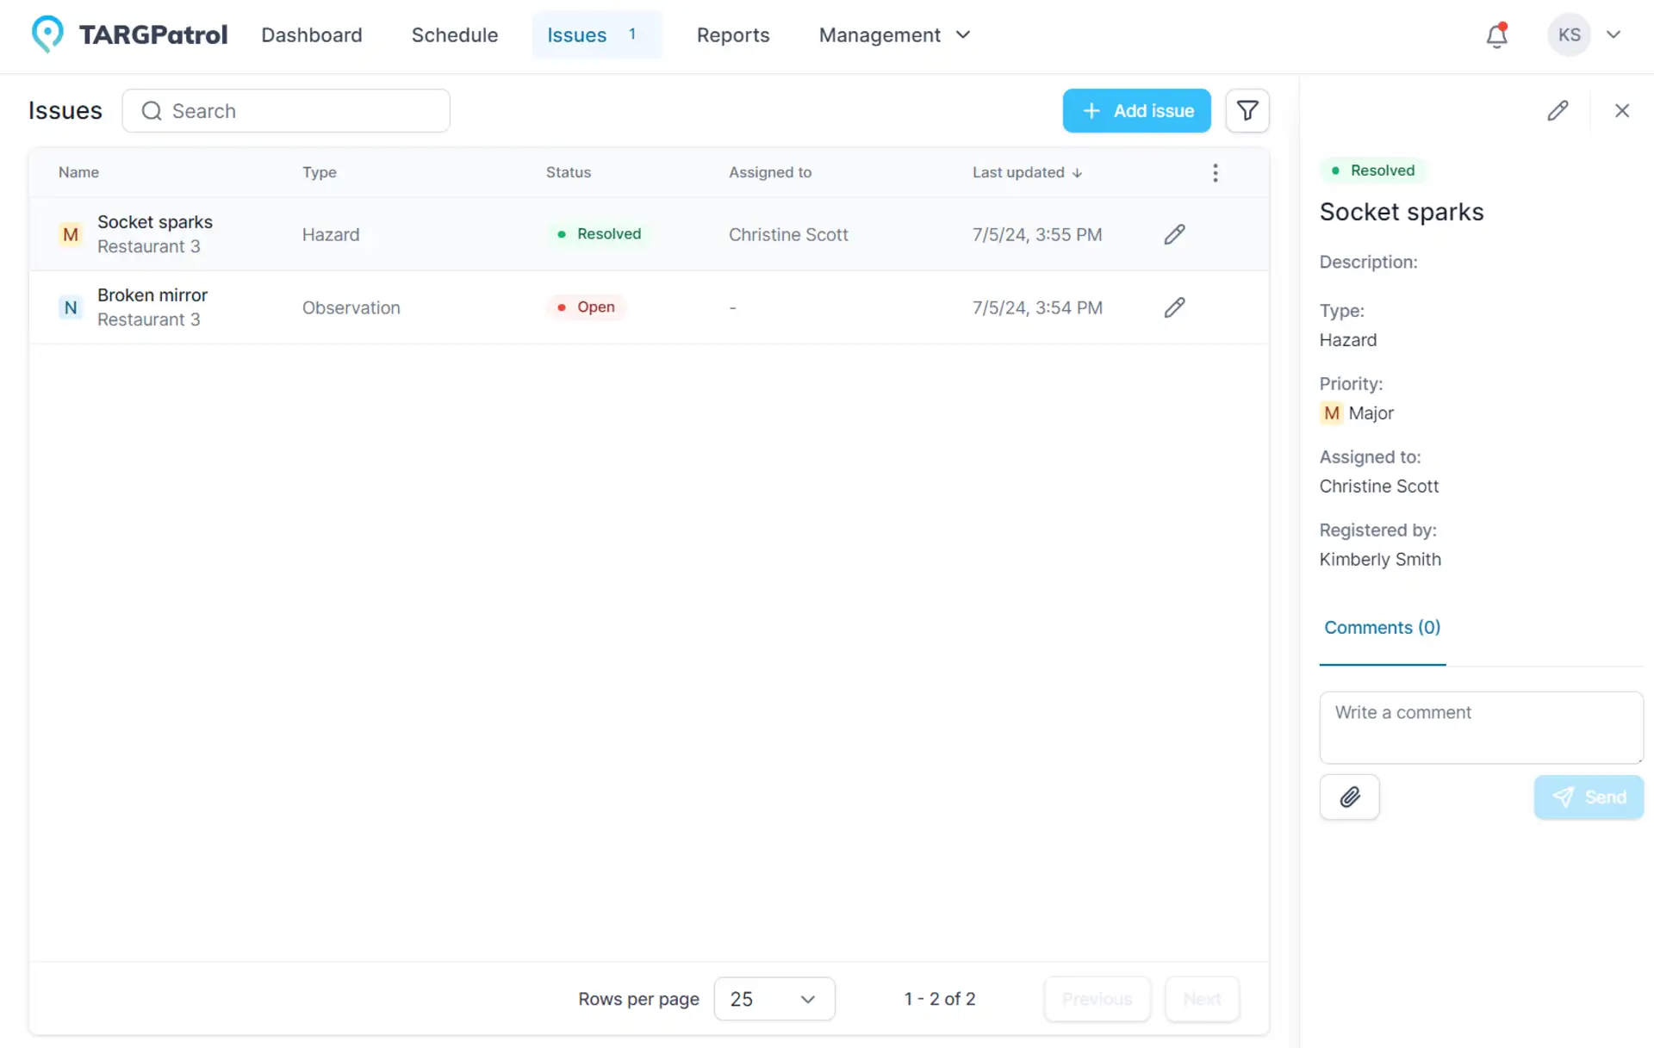Click the pencil icon in details panel

point(1557,110)
